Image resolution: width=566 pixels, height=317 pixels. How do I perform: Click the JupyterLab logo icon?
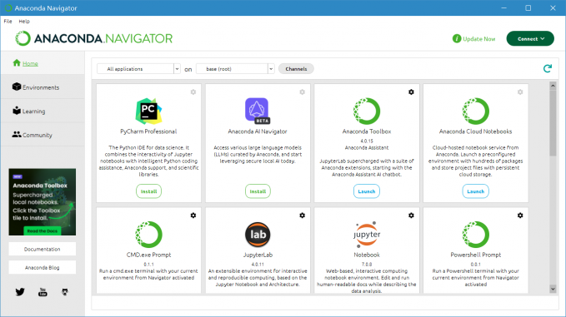(258, 235)
